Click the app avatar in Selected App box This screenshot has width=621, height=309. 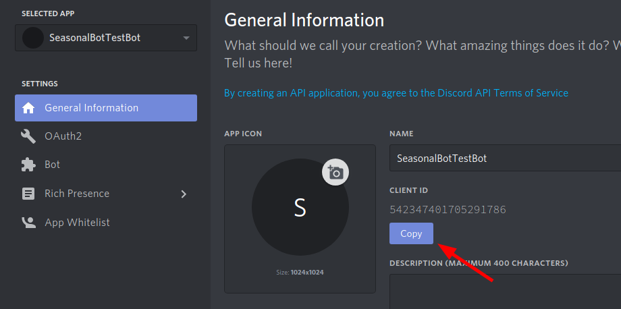(x=33, y=38)
